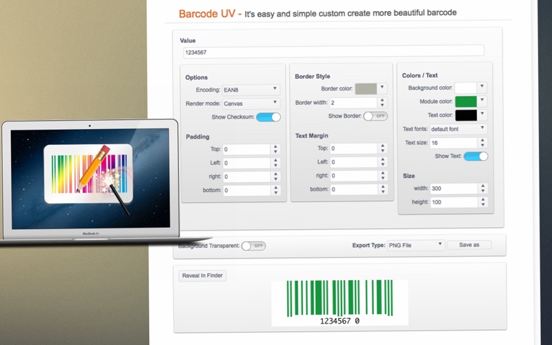
Task: Pick the green Module color swatch
Action: [466, 101]
